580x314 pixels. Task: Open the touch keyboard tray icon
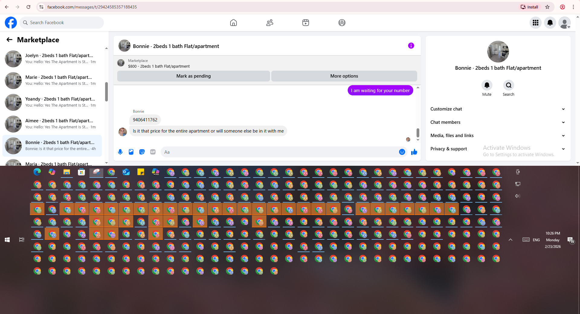(526, 240)
